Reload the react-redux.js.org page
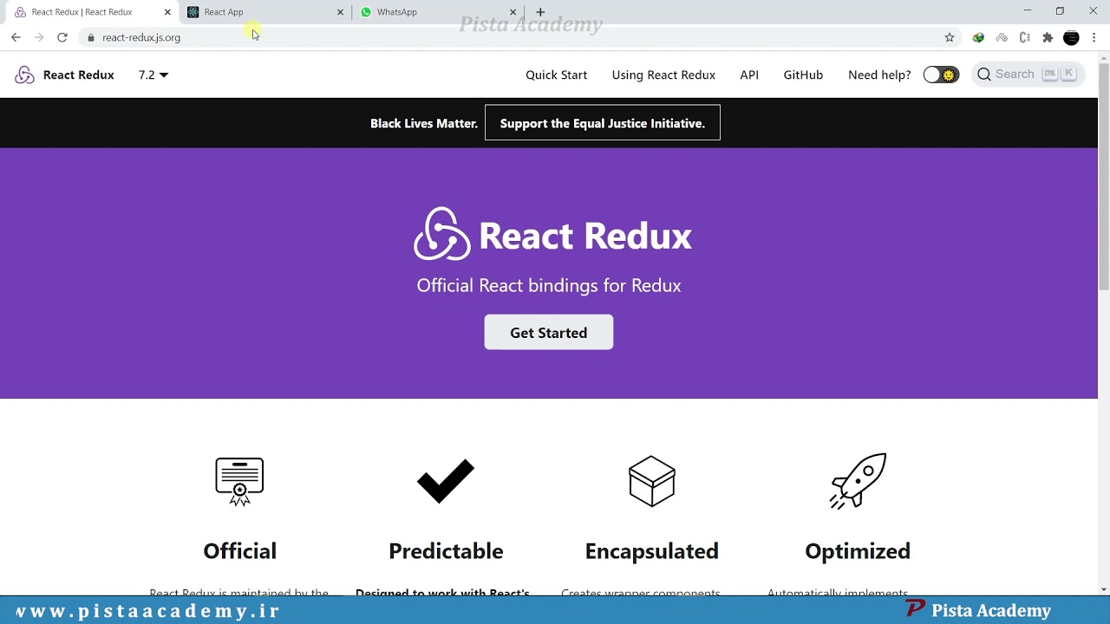 tap(62, 37)
